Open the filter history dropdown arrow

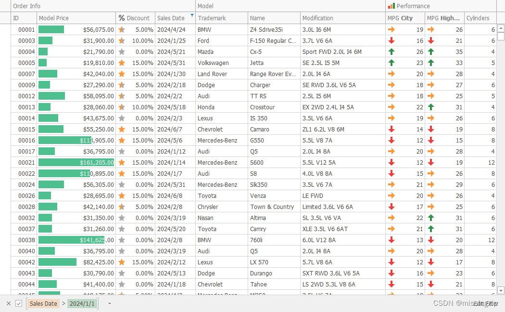click(x=110, y=304)
